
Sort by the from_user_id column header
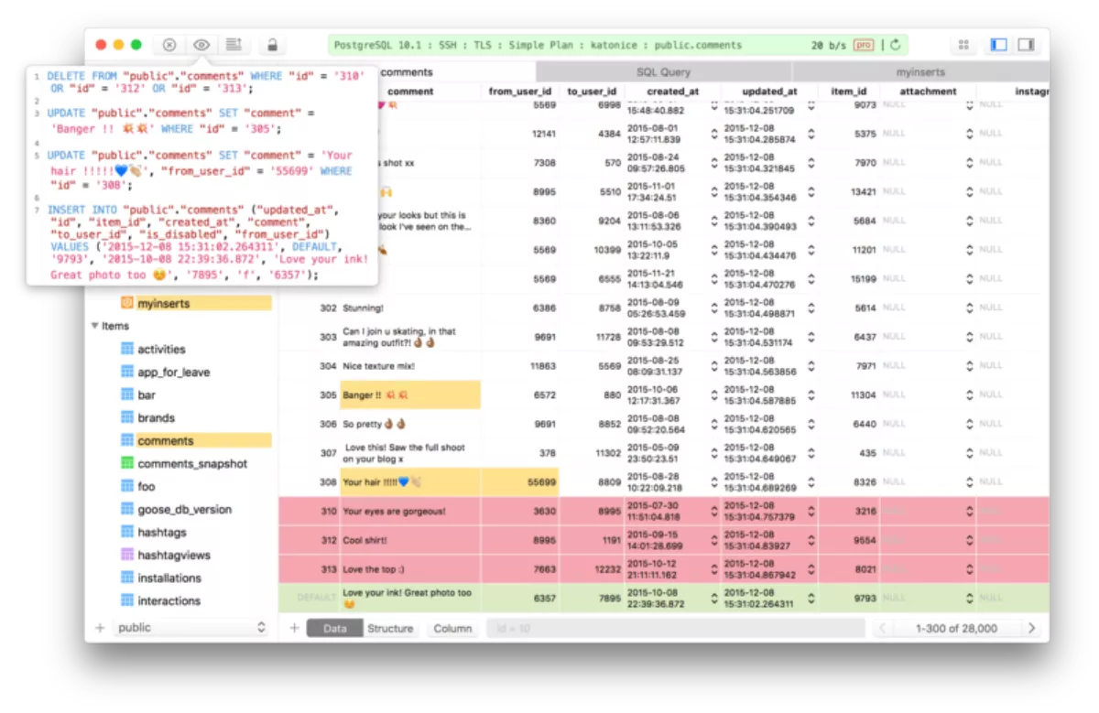519,92
